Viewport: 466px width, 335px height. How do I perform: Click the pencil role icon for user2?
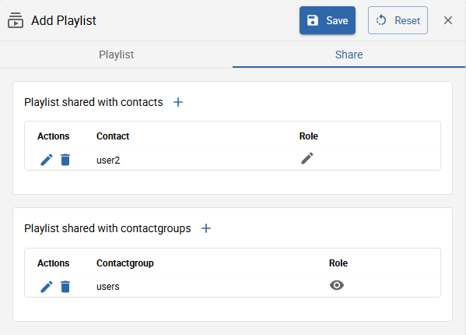(x=307, y=158)
